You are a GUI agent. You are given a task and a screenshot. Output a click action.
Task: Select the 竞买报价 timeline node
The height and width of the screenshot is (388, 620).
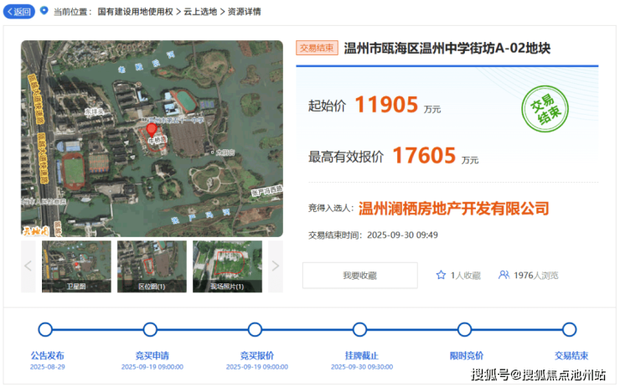tap(256, 329)
